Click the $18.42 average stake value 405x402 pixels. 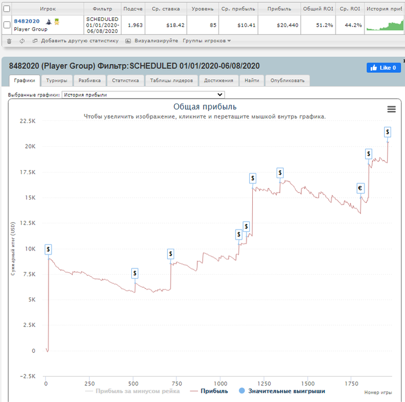pyautogui.click(x=175, y=25)
